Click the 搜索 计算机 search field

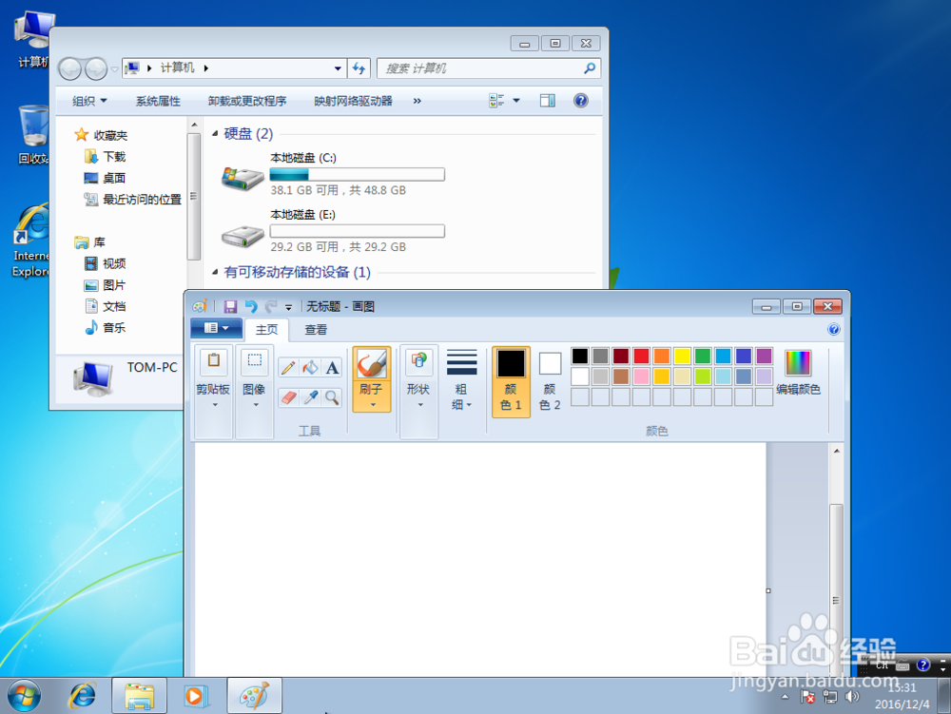(x=488, y=68)
